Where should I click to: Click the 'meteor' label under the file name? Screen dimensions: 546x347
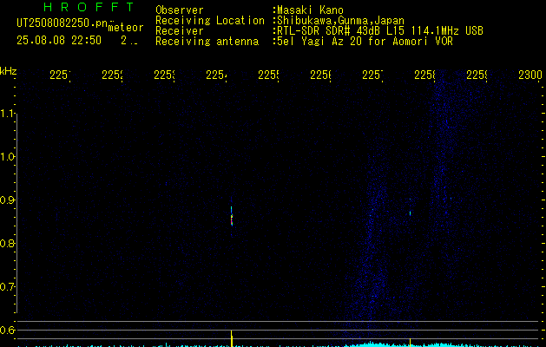(x=126, y=28)
